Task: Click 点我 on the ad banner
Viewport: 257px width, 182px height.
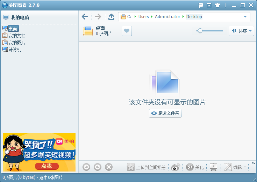Action: coord(47,166)
